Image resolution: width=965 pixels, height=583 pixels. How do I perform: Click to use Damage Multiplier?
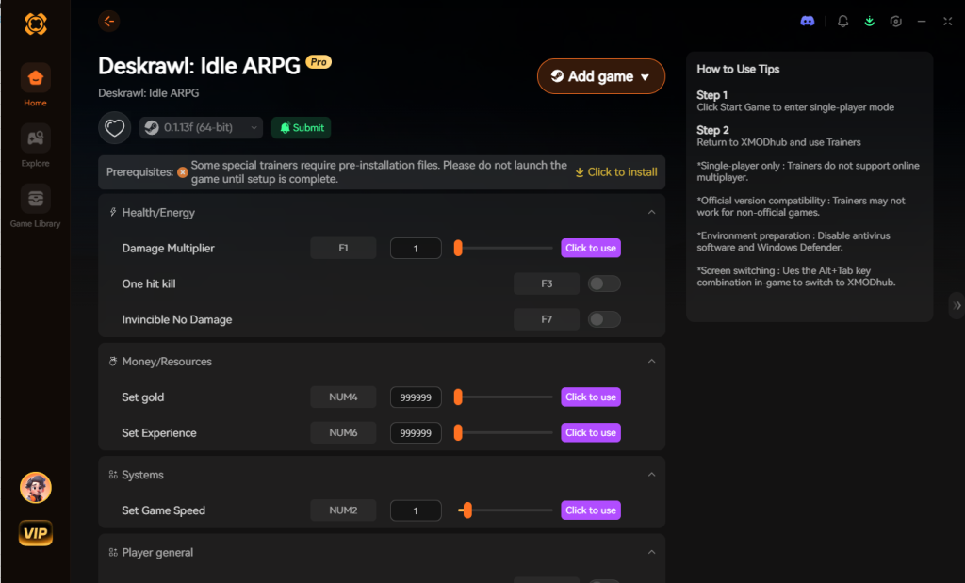[x=591, y=248]
